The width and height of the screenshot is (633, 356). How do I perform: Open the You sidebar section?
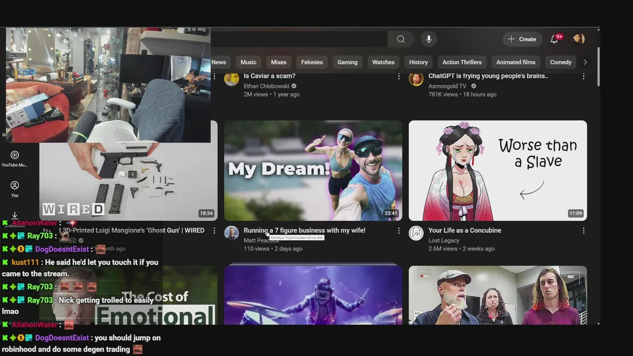15,189
